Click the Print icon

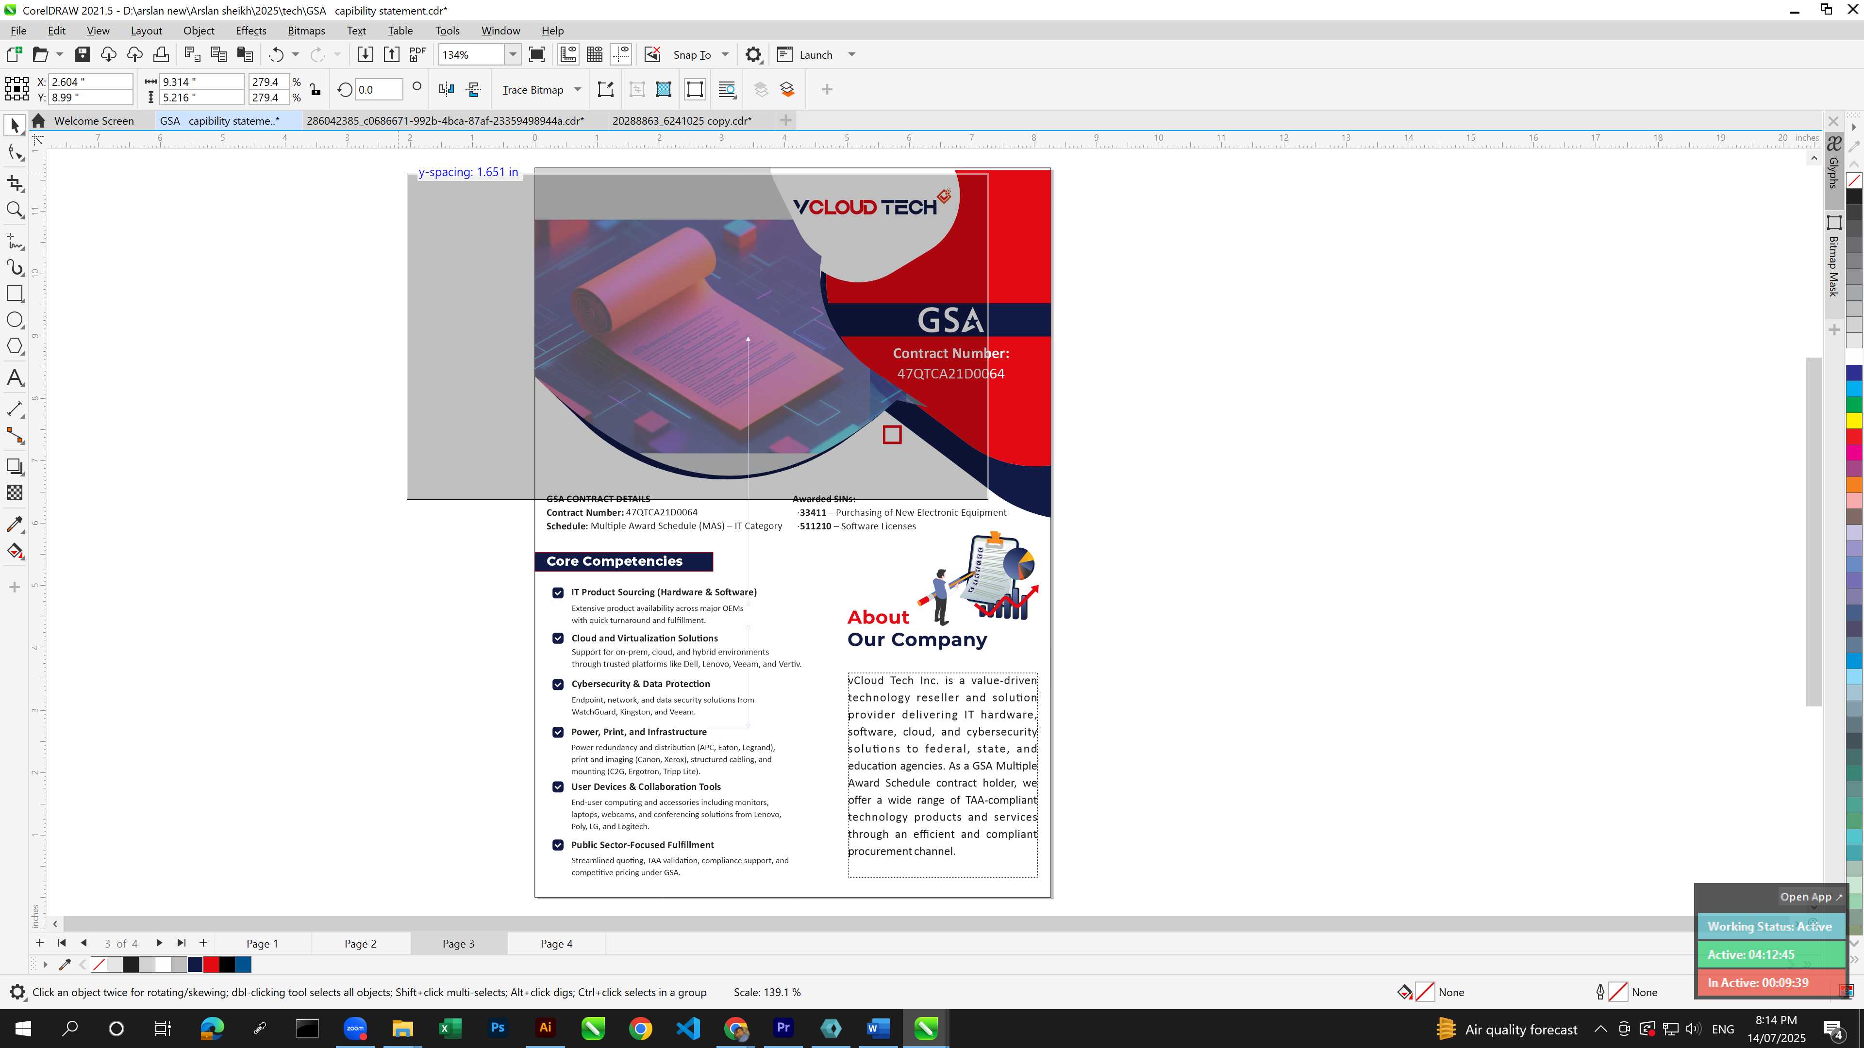[x=161, y=54]
